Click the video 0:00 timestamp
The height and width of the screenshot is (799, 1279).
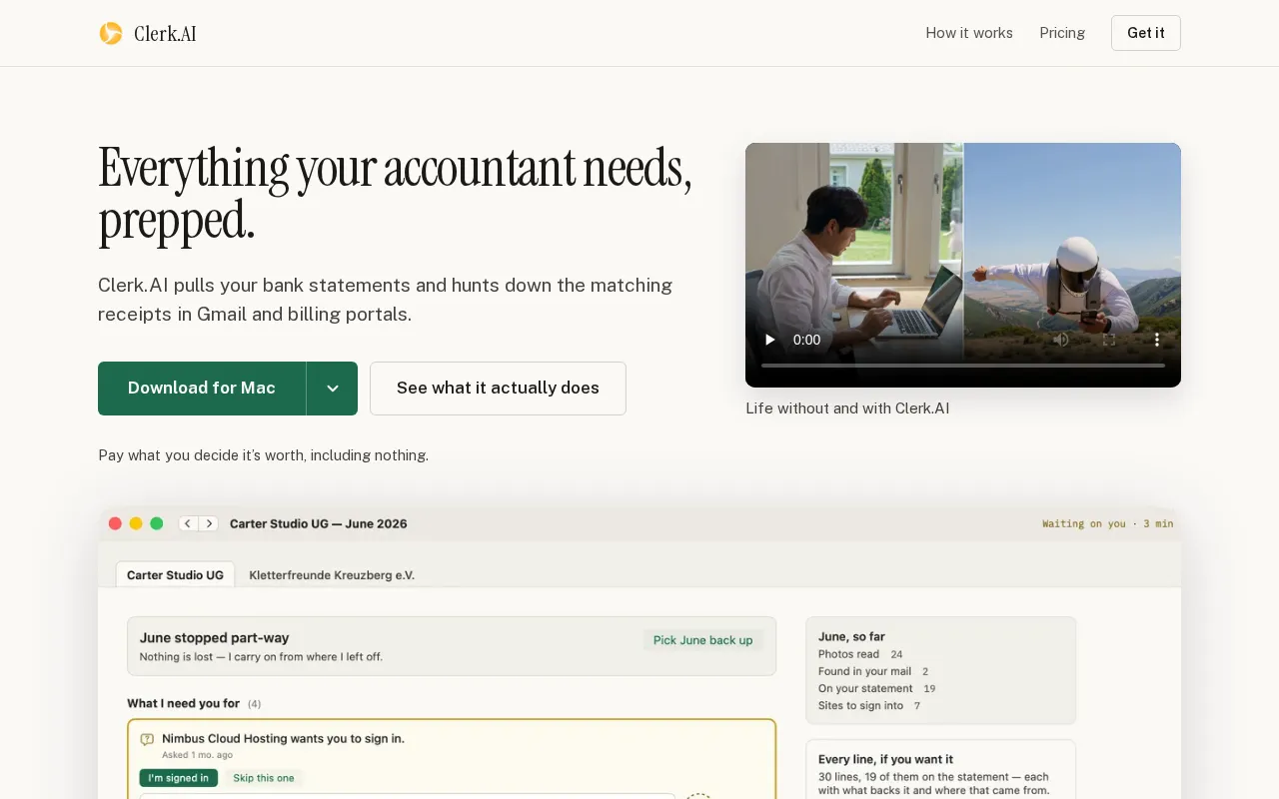pyautogui.click(x=806, y=340)
